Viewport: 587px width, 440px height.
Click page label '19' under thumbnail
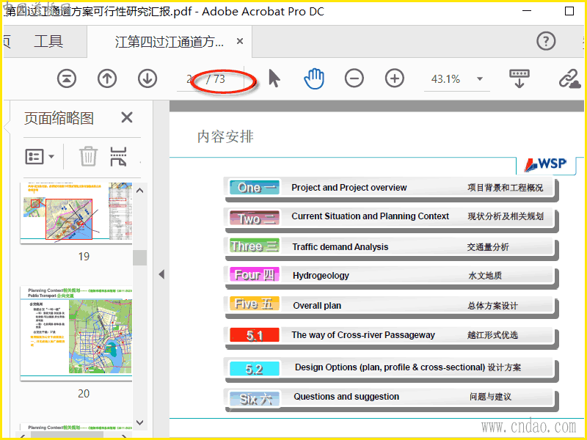tap(84, 256)
